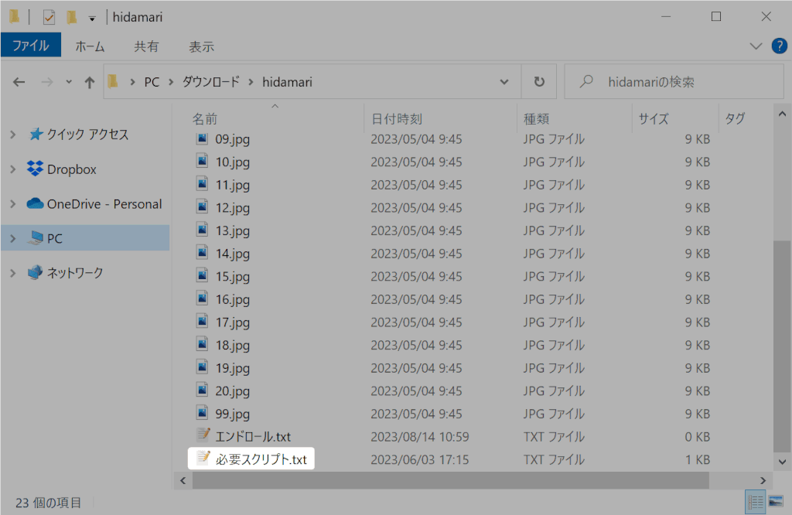This screenshot has height=515, width=792.
Task: Click the New Folder icon in the title bar
Action: tap(72, 16)
